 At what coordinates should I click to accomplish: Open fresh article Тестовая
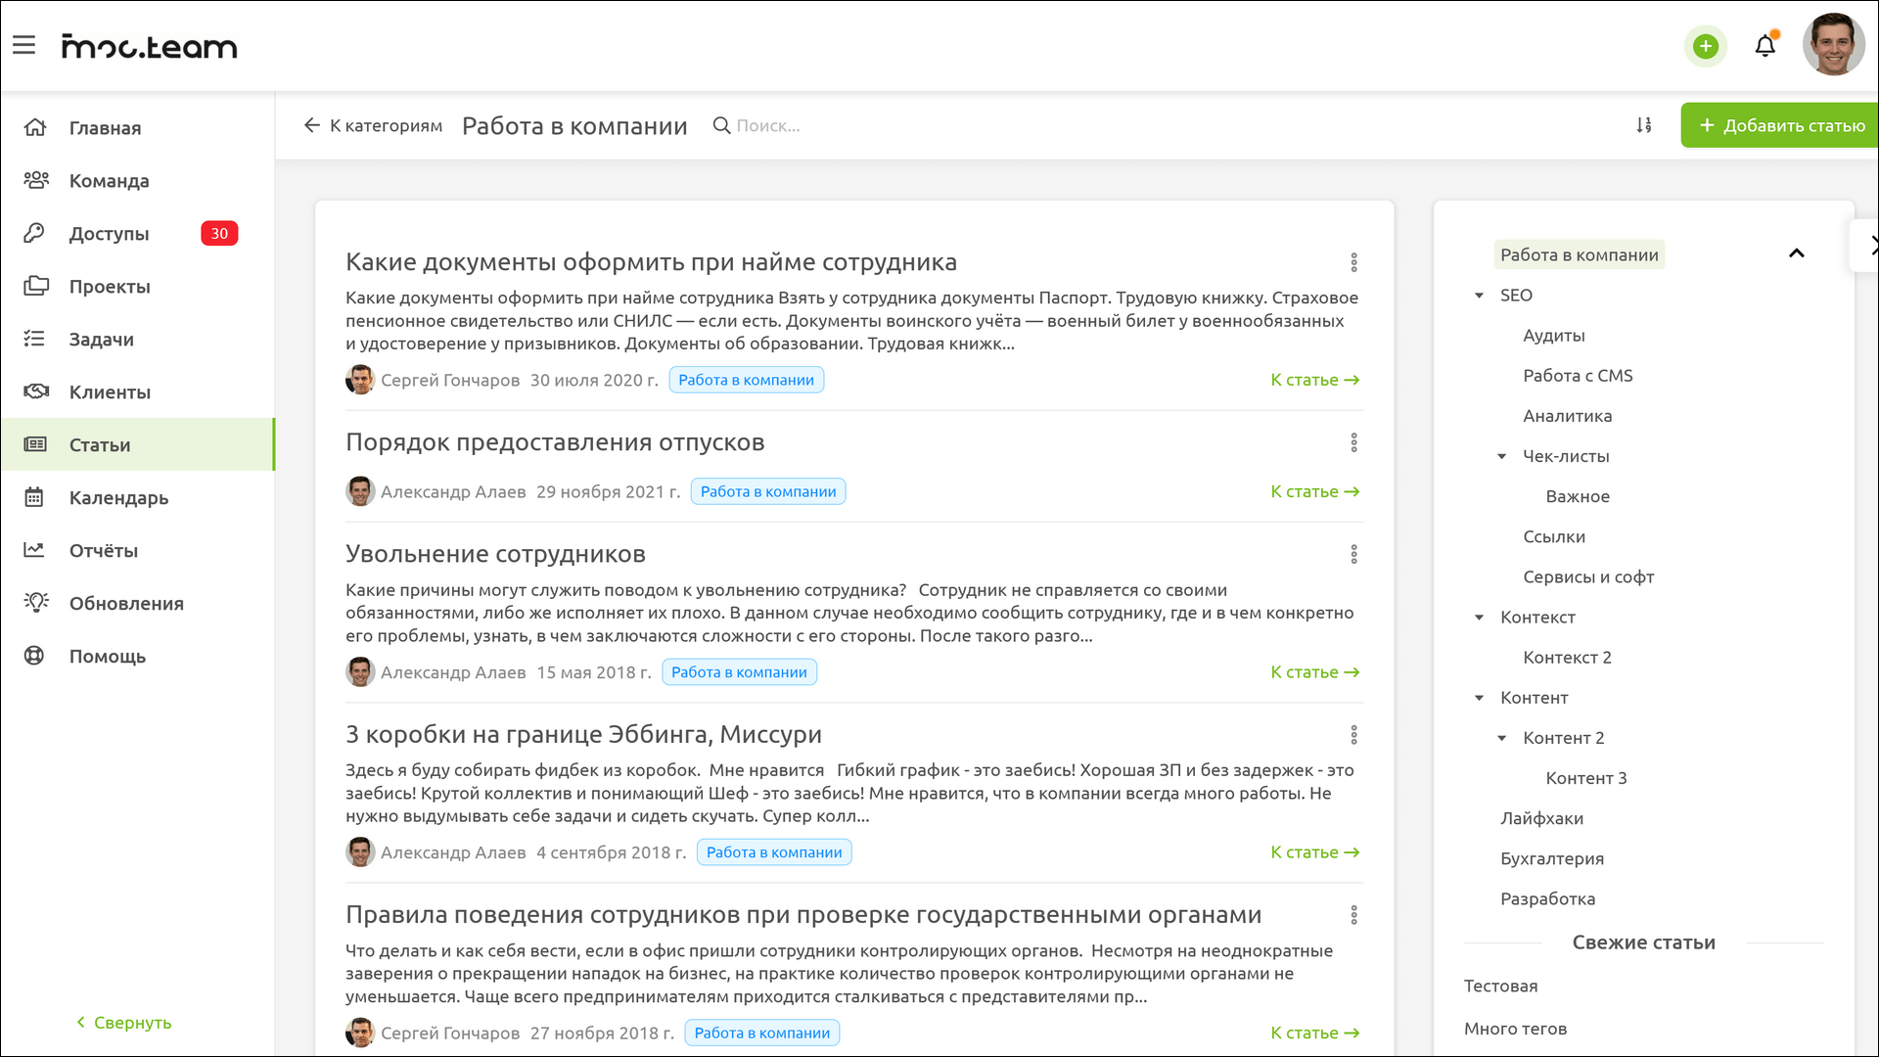[1500, 986]
